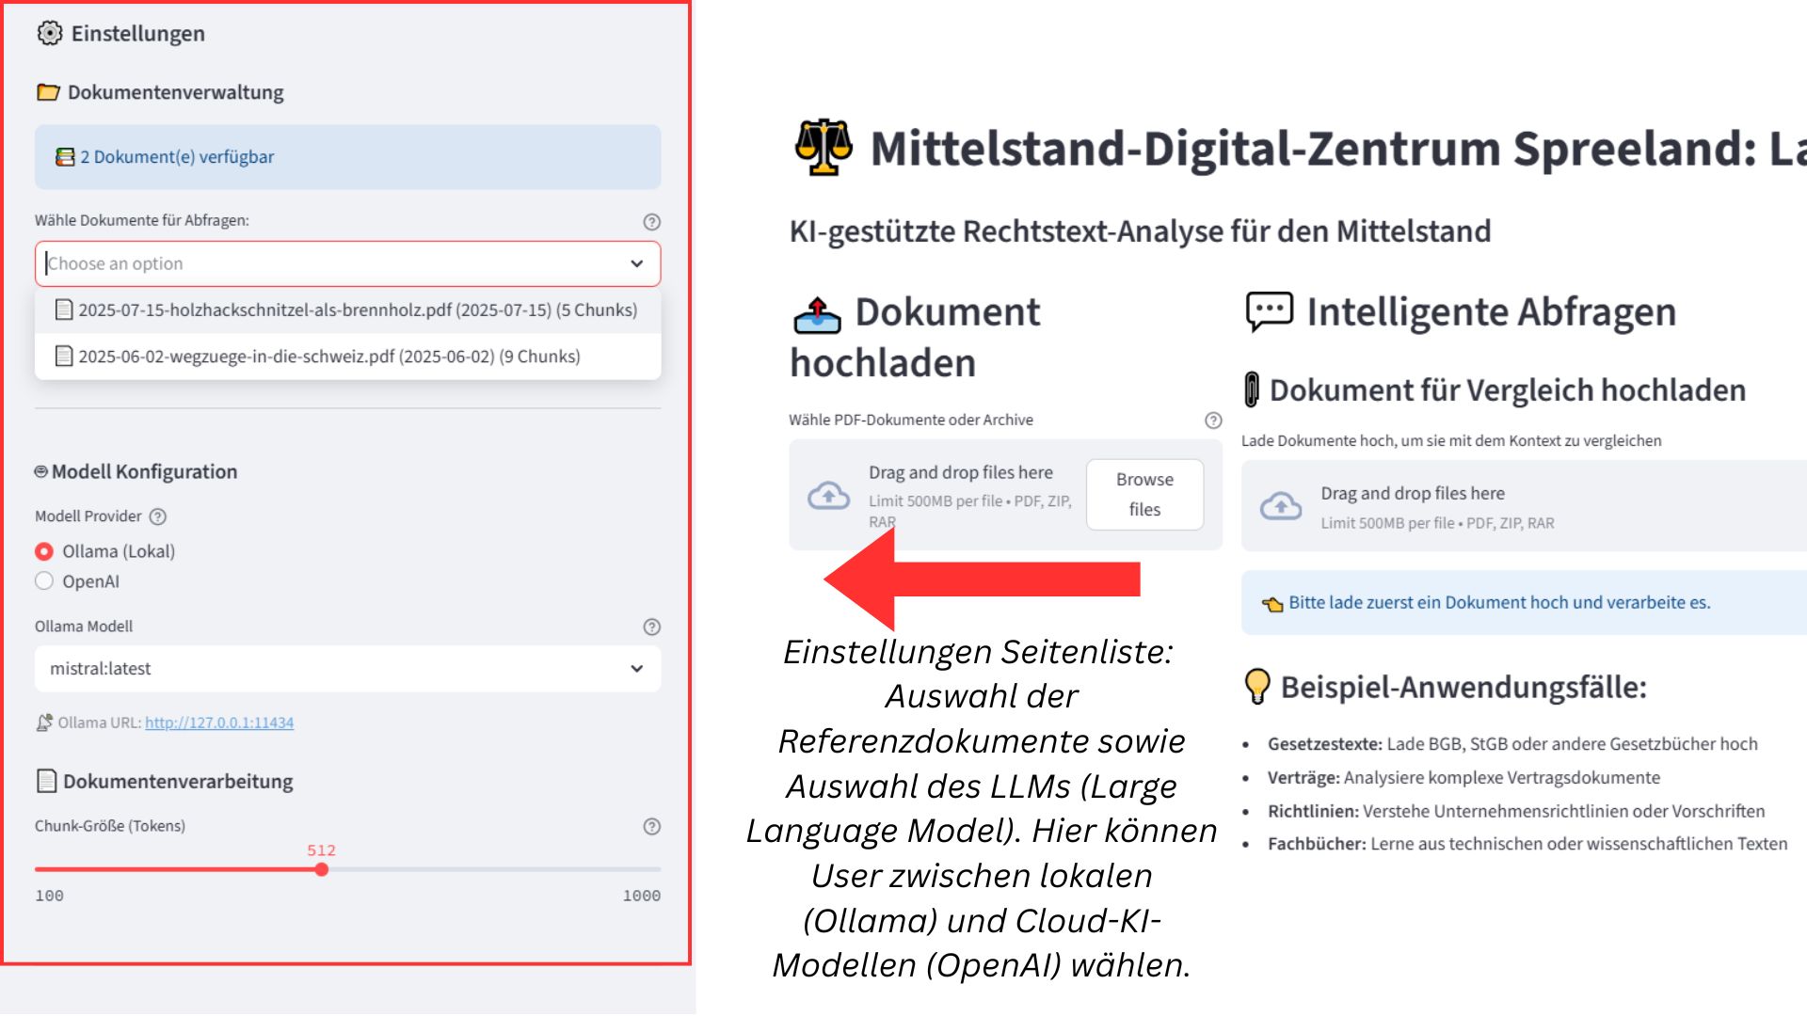
Task: Click cloud upload icon in Dokument hochladen
Action: pos(828,495)
